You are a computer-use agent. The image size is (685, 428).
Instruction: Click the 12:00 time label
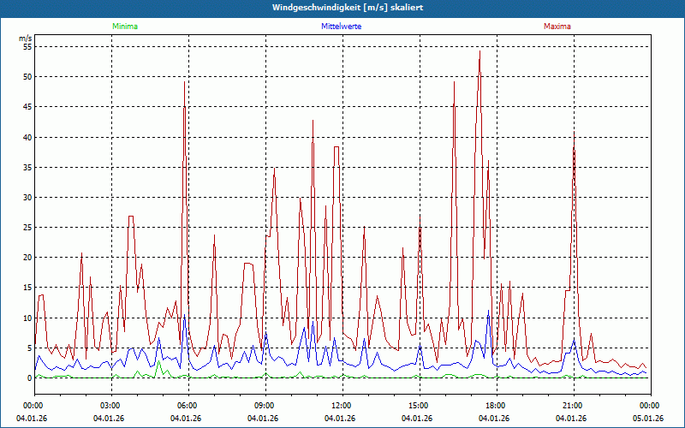tap(342, 405)
